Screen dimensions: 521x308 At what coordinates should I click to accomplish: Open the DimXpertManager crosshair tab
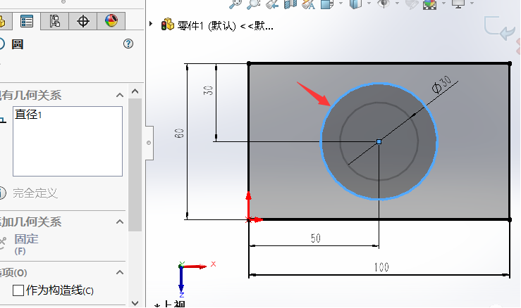click(82, 21)
